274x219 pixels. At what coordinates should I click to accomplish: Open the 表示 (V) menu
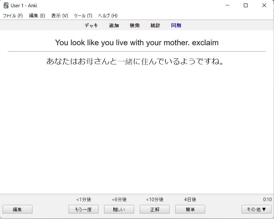pyautogui.click(x=59, y=16)
